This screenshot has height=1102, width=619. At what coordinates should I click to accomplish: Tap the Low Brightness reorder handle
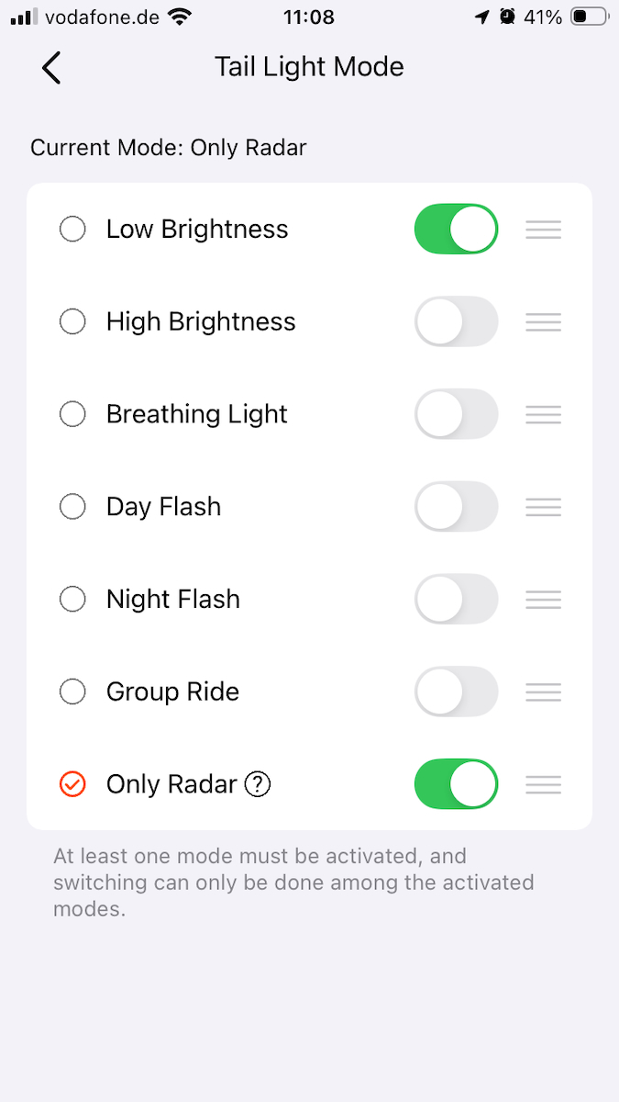(543, 230)
